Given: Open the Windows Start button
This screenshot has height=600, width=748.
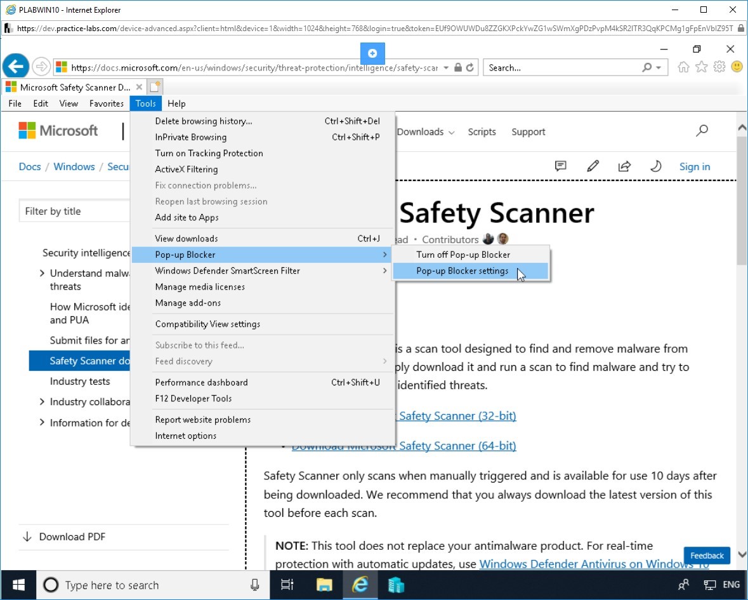Looking at the screenshot, I should click(x=18, y=585).
